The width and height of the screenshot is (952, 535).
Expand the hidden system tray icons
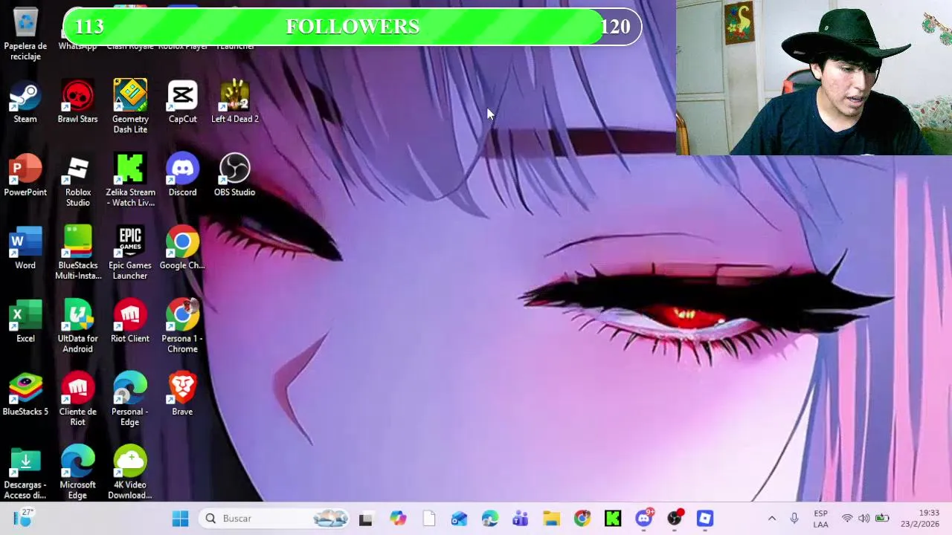772,519
